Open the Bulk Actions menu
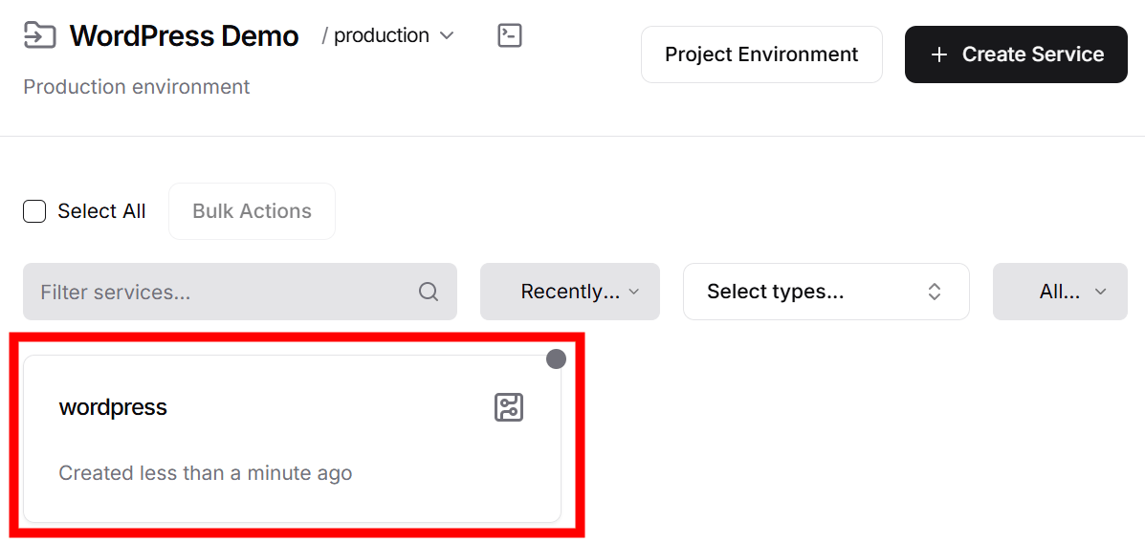This screenshot has height=543, width=1145. coord(252,211)
